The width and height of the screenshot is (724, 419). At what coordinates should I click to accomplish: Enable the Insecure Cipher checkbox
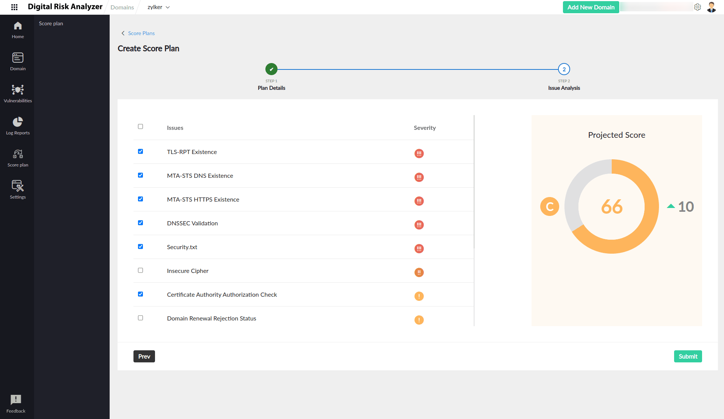140,270
